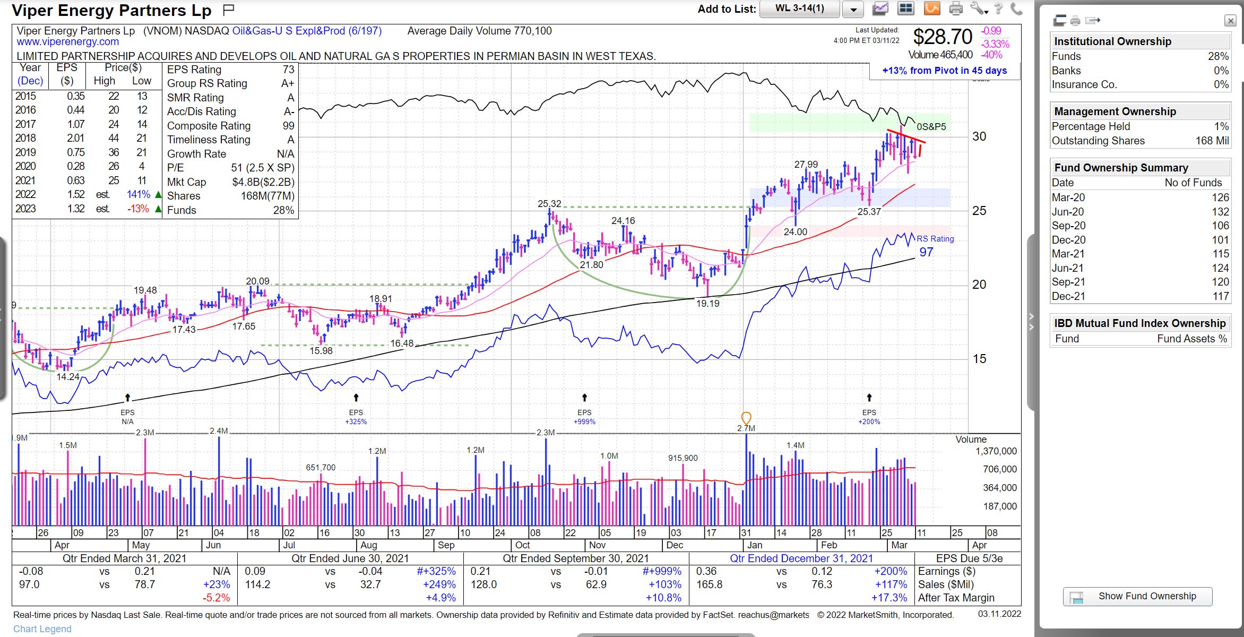
Task: Click the flag icon next to Viper Energy Partners Lp
Action: click(229, 10)
